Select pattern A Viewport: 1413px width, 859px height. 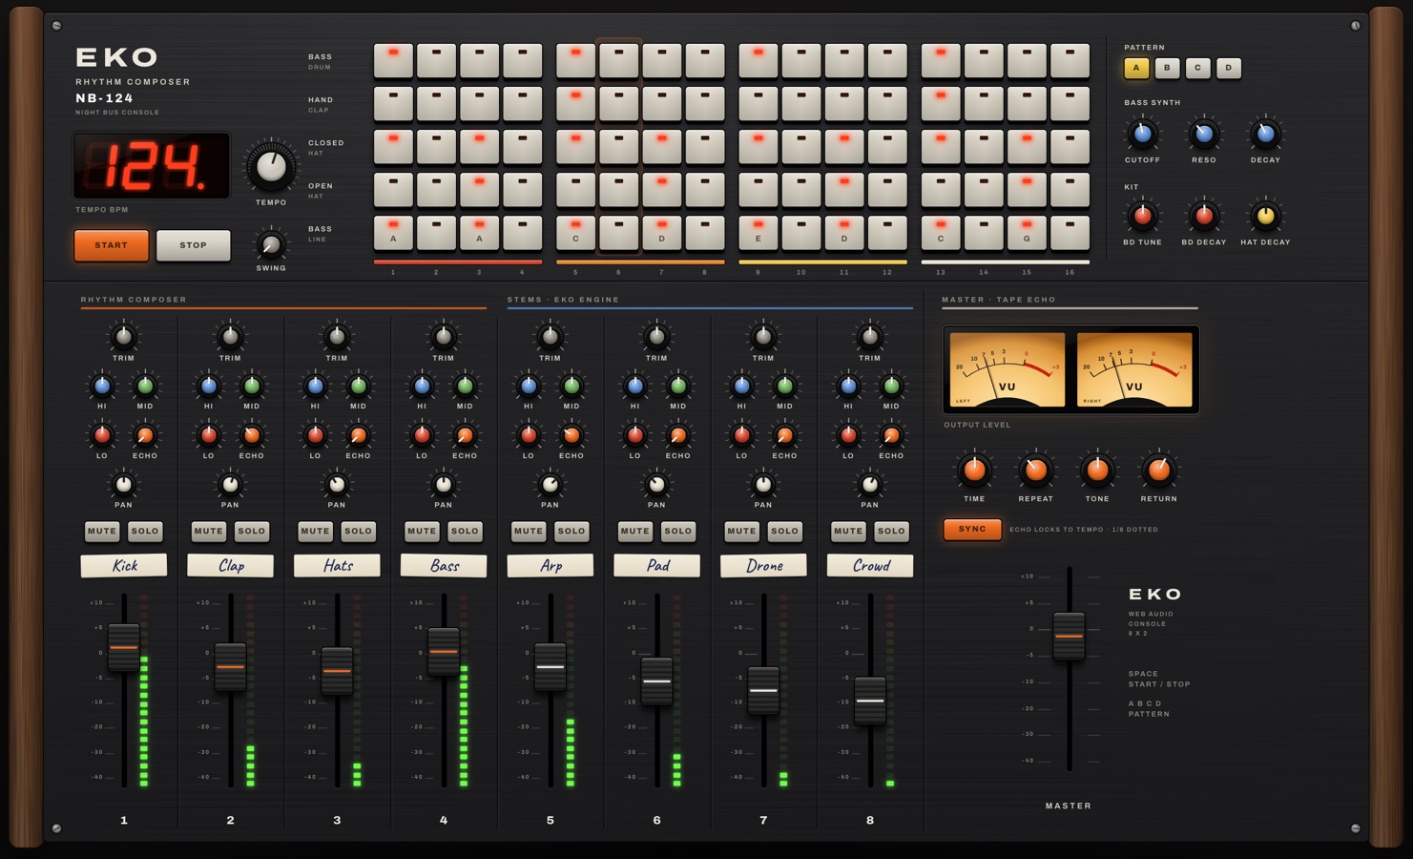(x=1136, y=68)
